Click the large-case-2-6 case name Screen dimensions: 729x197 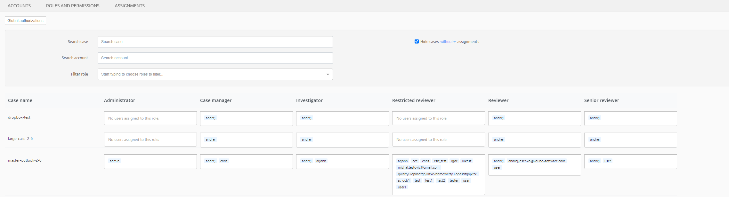tap(20, 139)
